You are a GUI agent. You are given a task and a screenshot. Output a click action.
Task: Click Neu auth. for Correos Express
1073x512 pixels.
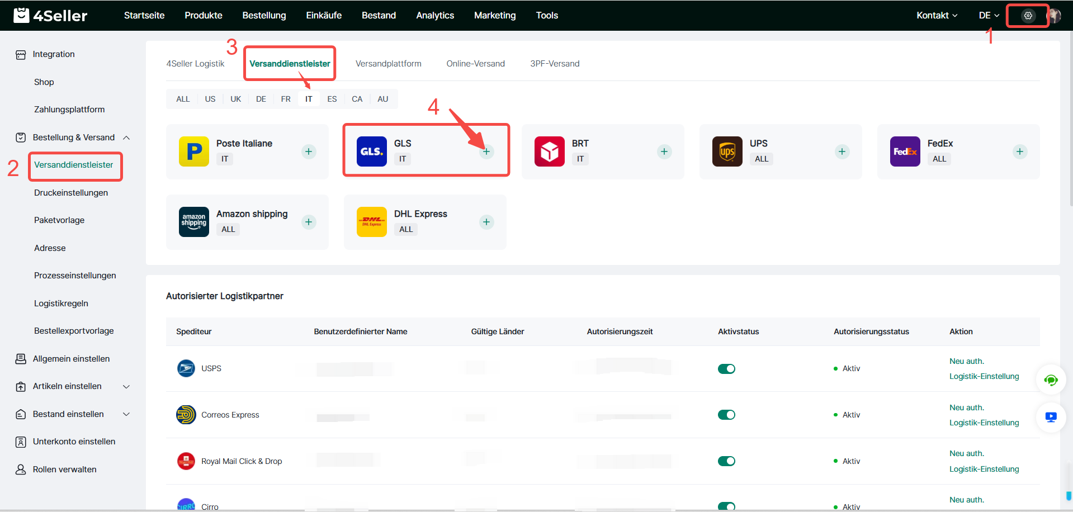tap(966, 407)
